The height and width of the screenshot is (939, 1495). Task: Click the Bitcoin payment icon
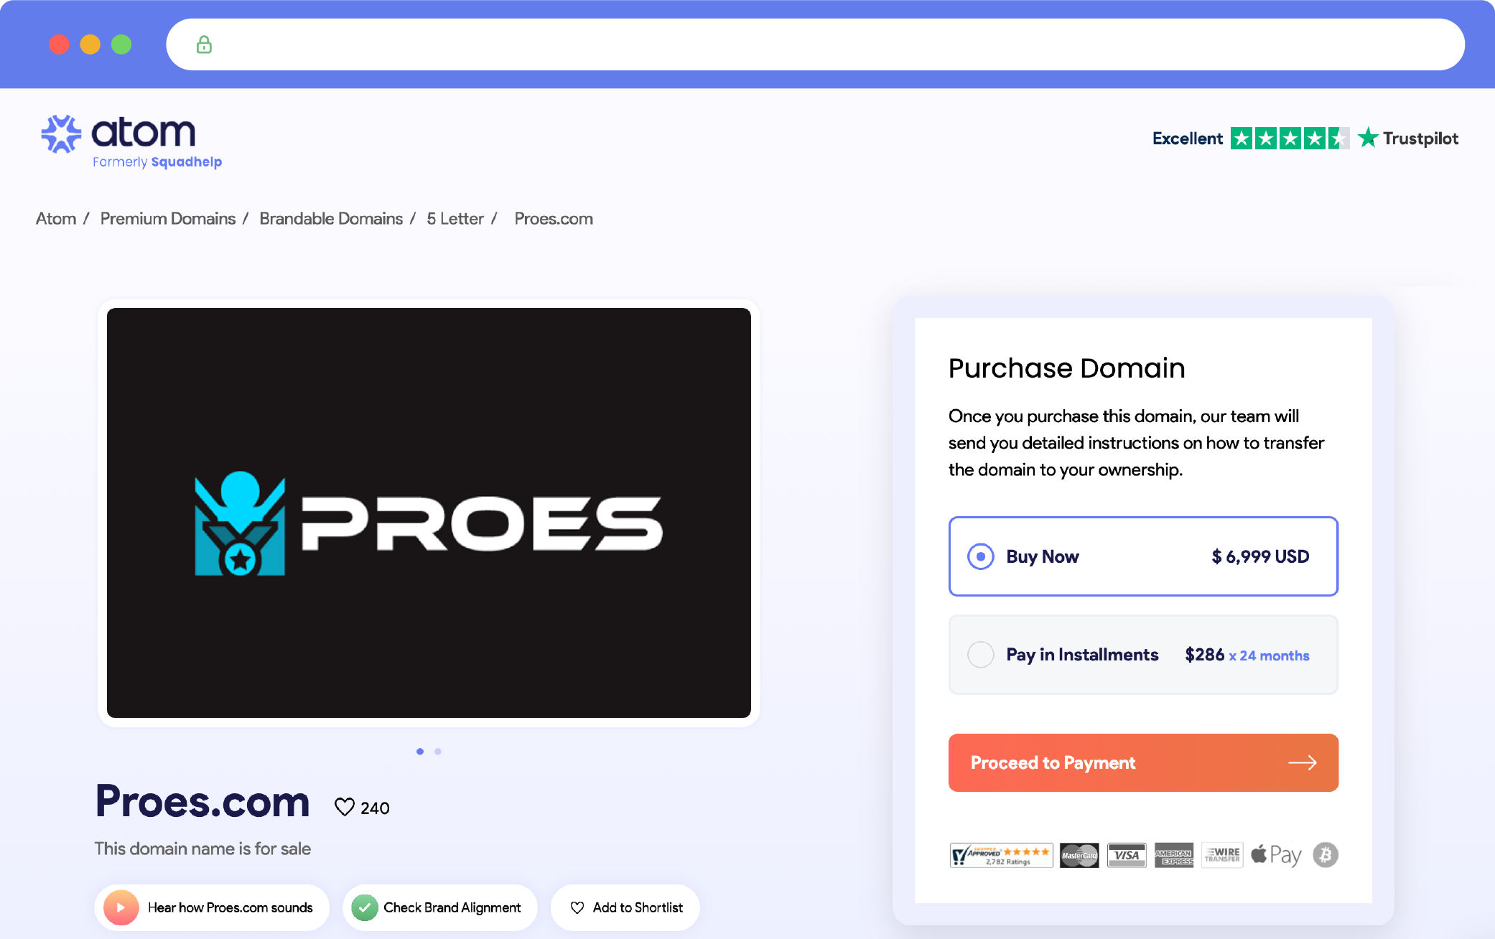coord(1326,854)
